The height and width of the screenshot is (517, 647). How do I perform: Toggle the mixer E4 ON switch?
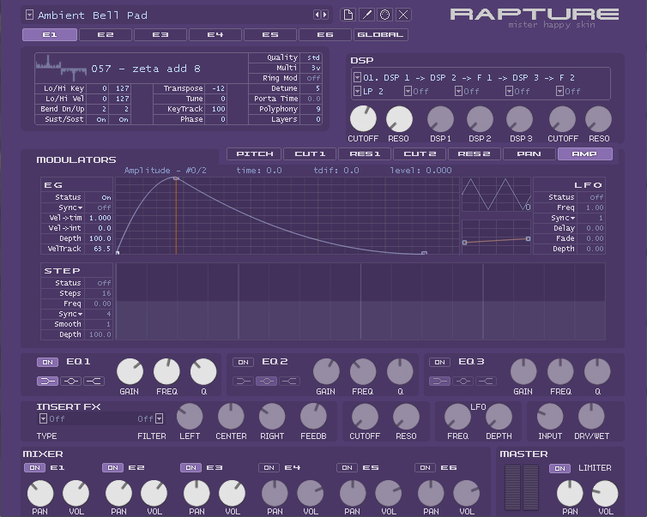[269, 467]
